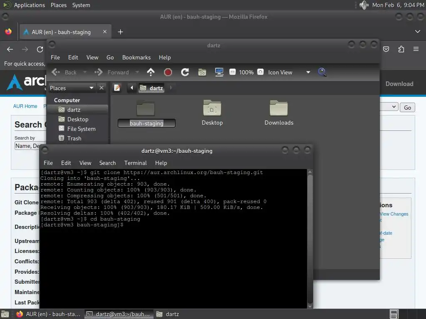Open the Applications menu in top panel
Screen dimensions: 426x319
coord(30,5)
